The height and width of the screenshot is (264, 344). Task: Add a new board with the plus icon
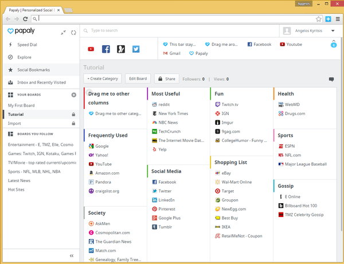pos(74,95)
